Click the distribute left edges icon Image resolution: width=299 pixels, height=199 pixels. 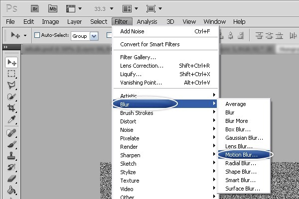click(293, 36)
